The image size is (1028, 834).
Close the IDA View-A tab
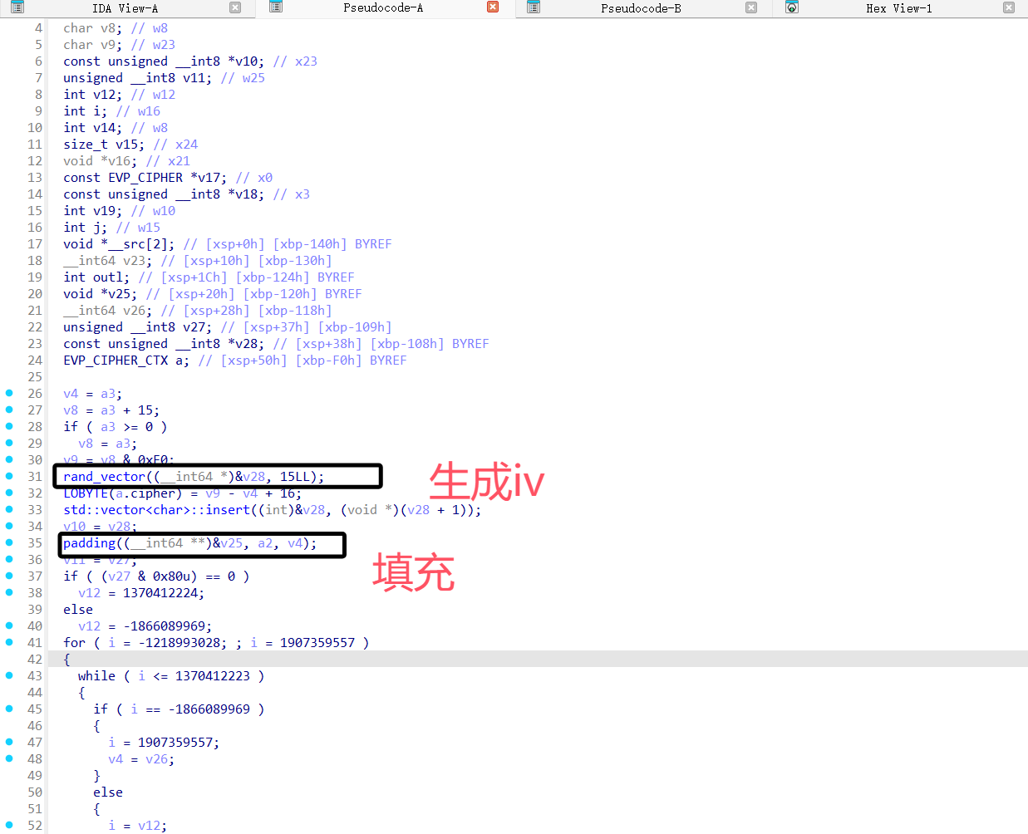coord(235,7)
